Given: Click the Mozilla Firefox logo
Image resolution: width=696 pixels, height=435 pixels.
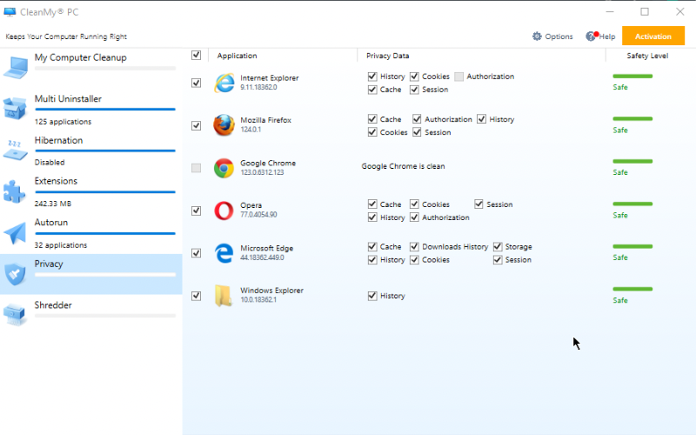Looking at the screenshot, I should click(224, 125).
